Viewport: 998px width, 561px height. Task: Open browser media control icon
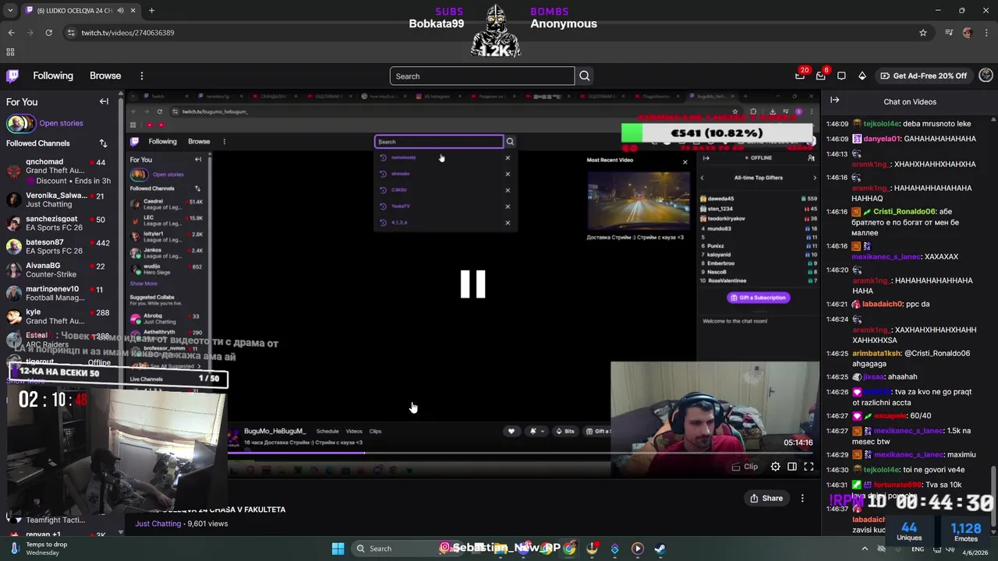click(x=949, y=33)
